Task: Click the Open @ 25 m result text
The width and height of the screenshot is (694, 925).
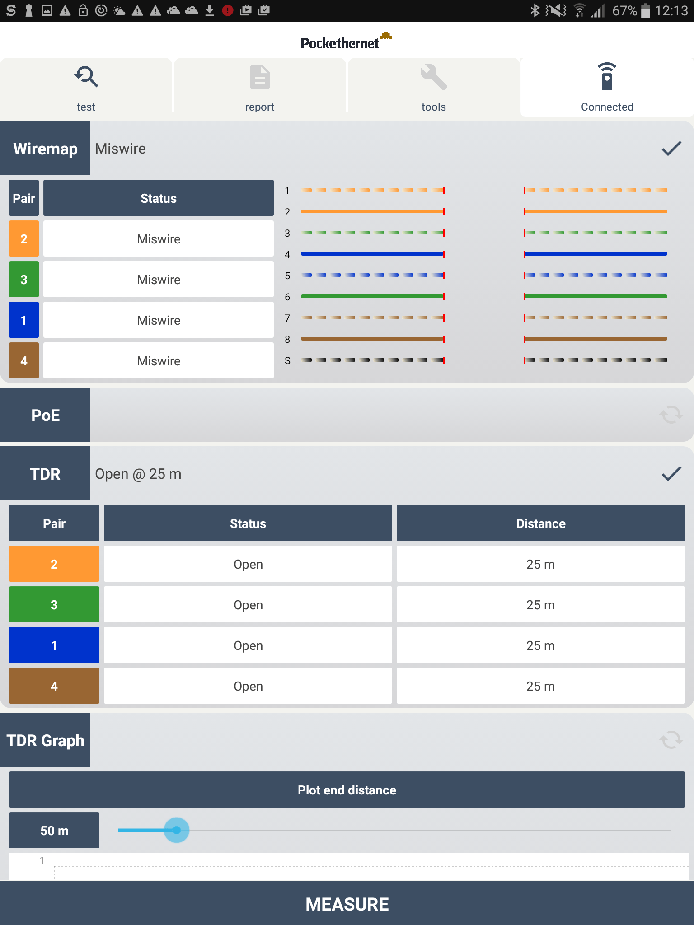Action: pyautogui.click(x=138, y=474)
